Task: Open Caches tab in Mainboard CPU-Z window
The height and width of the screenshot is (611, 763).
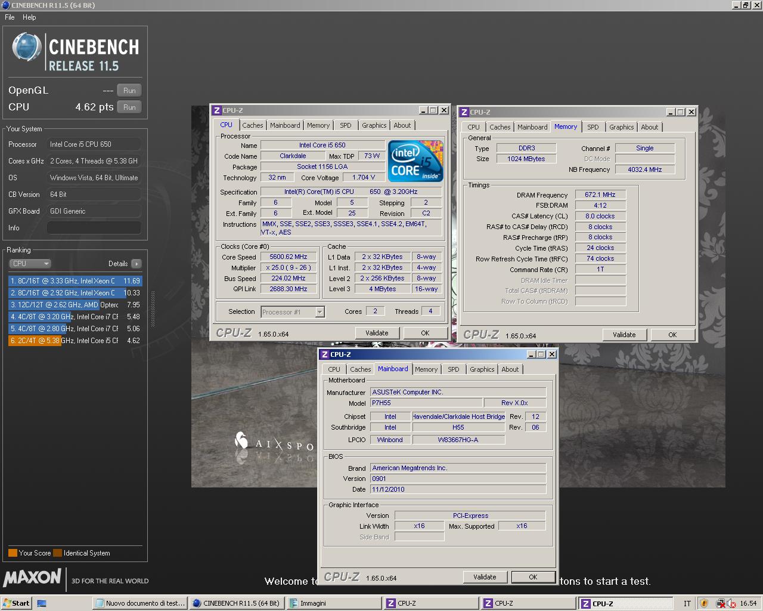Action: coord(361,369)
